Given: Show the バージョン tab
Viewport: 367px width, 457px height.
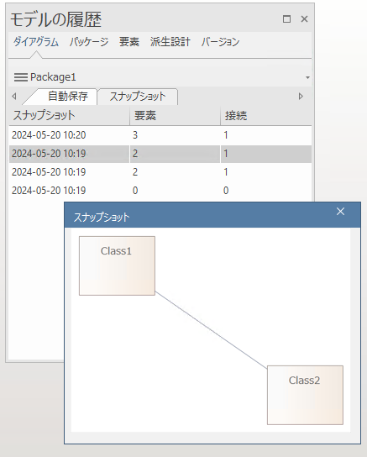Looking at the screenshot, I should point(220,42).
